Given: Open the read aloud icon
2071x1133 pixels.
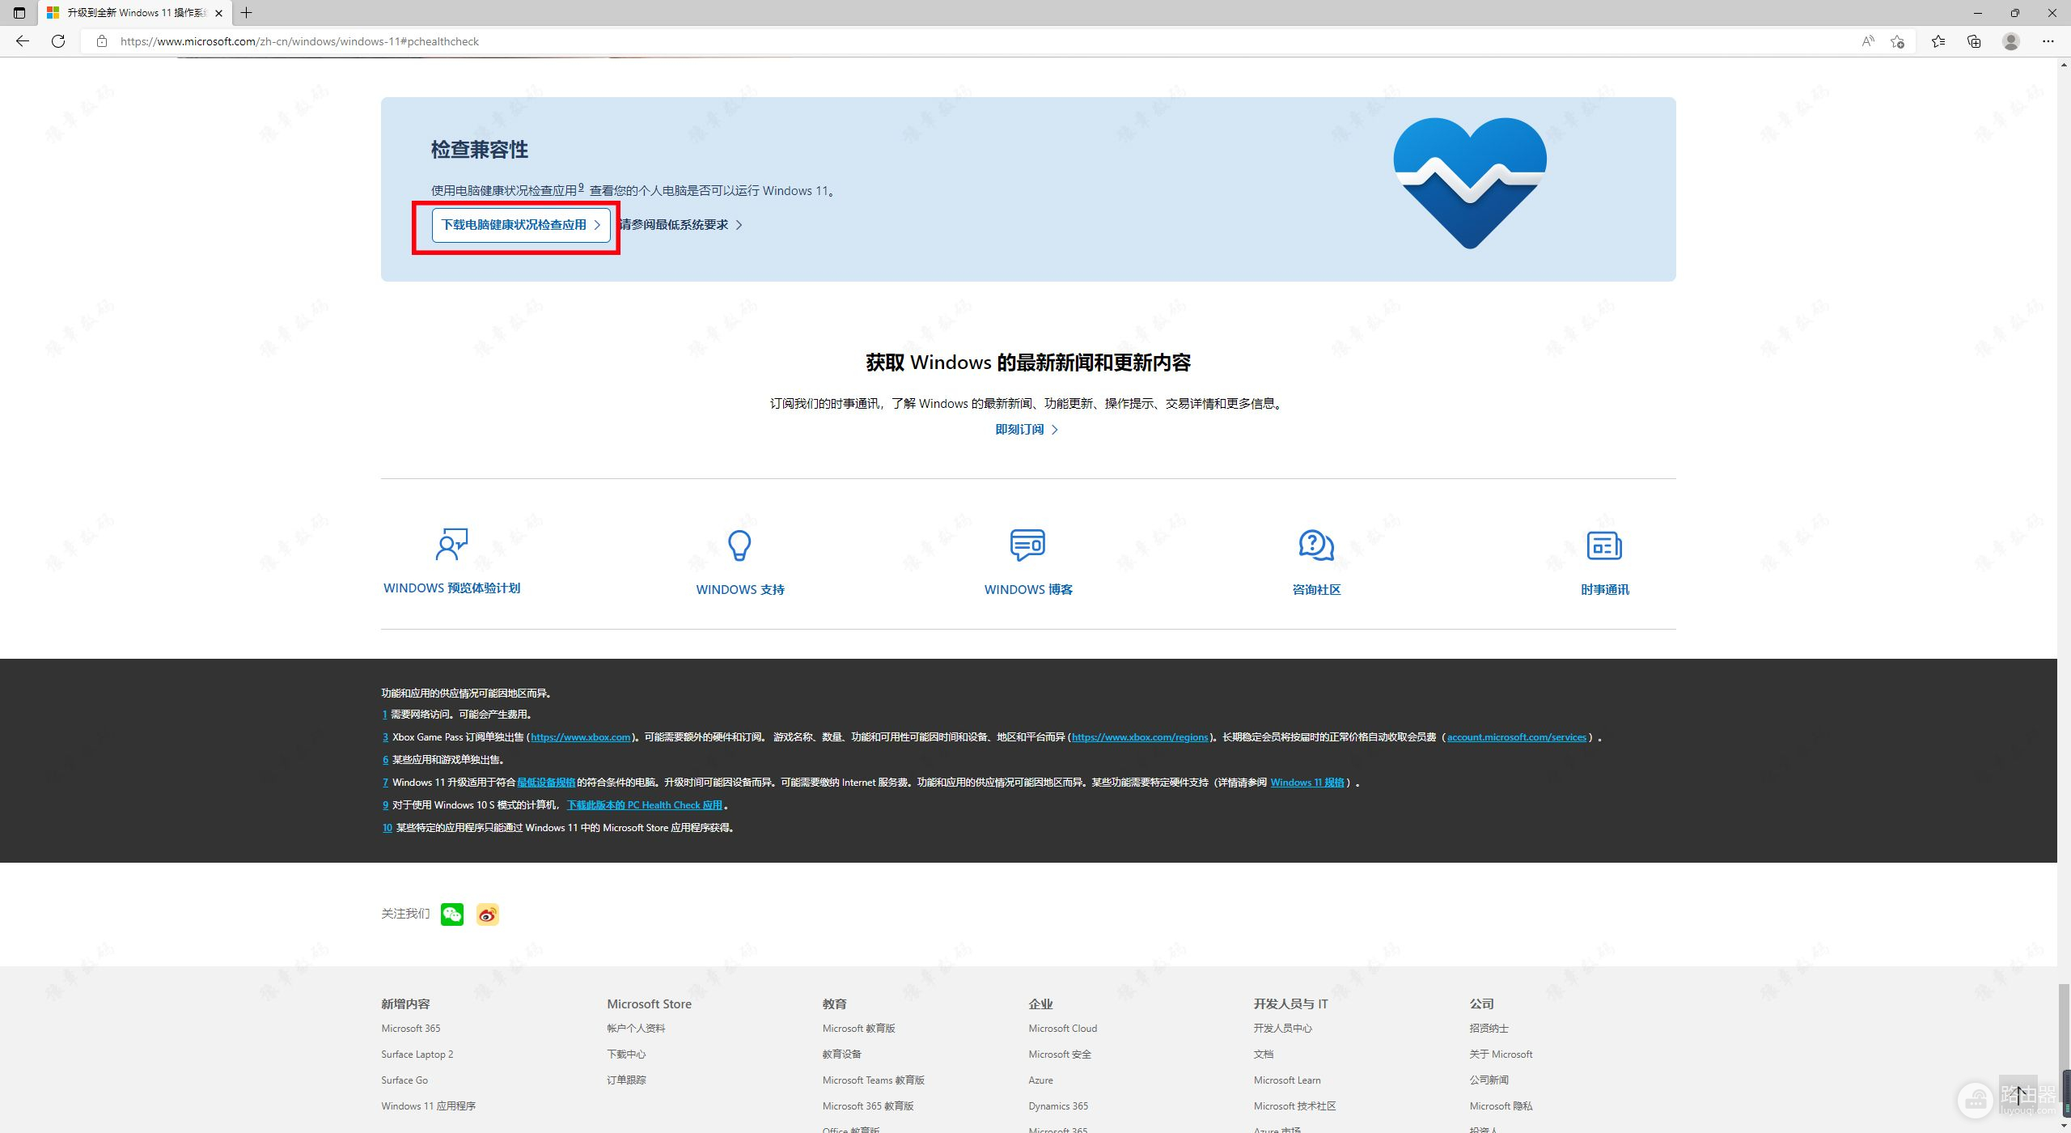Looking at the screenshot, I should click(x=1867, y=41).
